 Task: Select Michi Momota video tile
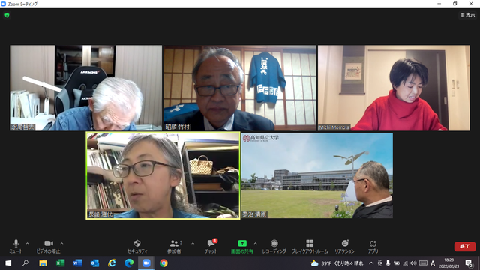click(394, 88)
